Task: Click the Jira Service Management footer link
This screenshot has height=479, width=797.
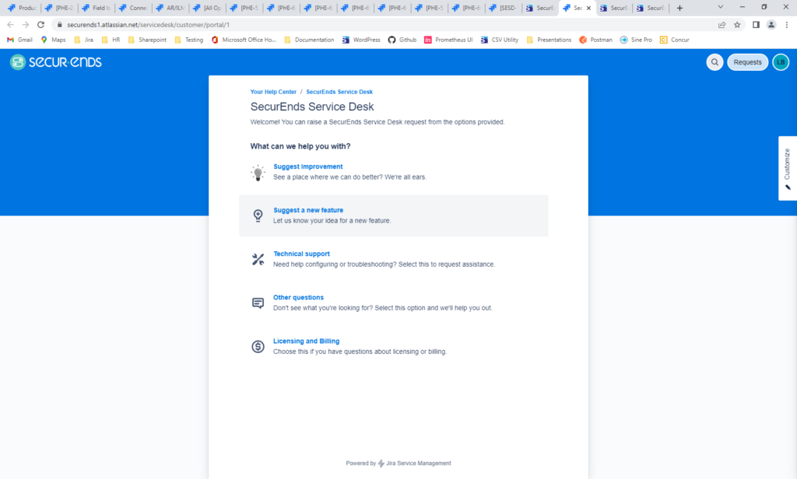Action: (x=418, y=463)
